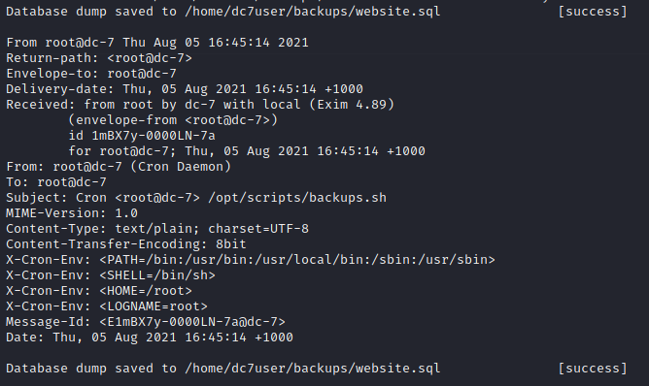The image size is (649, 386).
Task: Click the charset=UTF-8 text
Action: point(258,229)
